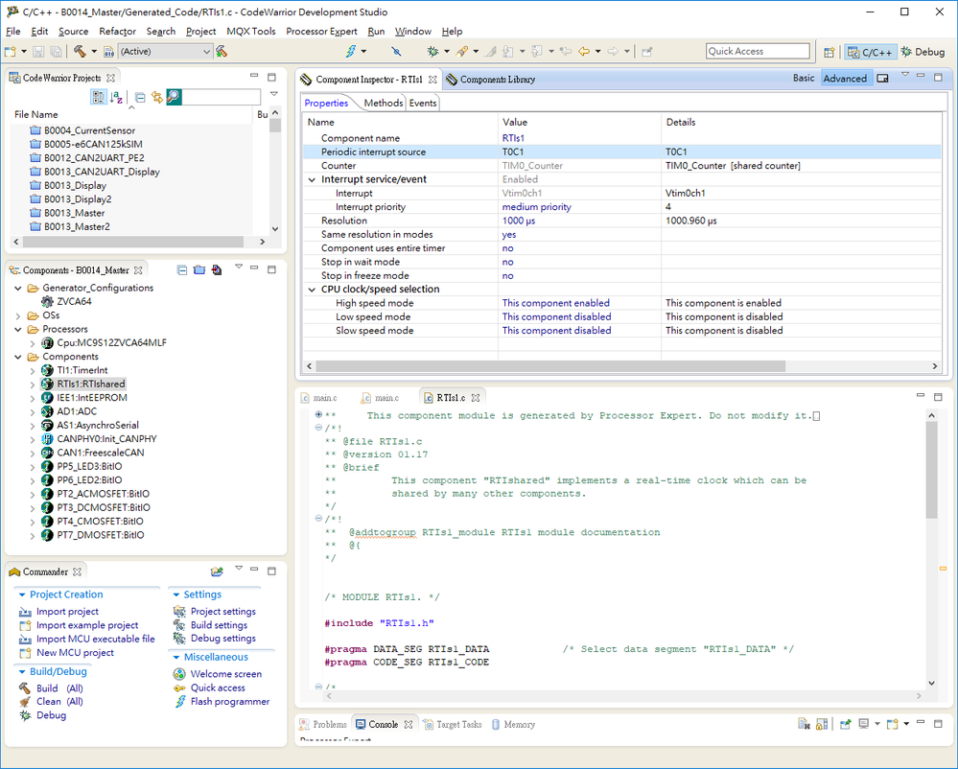Collapse the Interrupt service/event group
The image size is (958, 769).
312,179
